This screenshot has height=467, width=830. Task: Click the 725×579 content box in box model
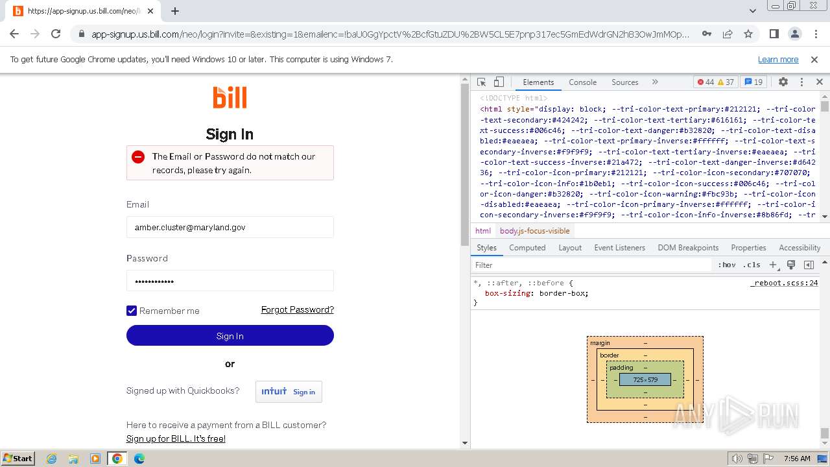(645, 379)
